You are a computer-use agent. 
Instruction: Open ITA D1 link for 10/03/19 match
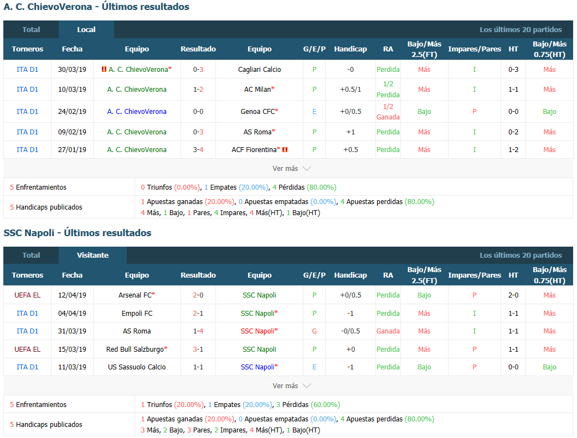pyautogui.click(x=27, y=89)
